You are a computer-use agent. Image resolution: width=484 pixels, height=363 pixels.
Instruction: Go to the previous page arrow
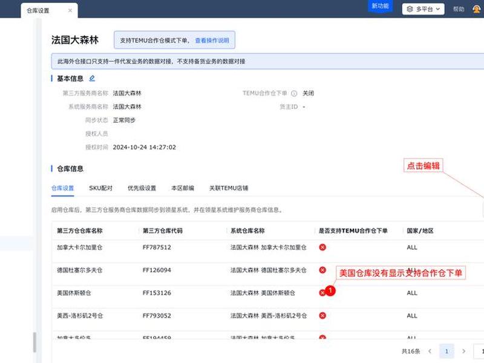point(430,351)
